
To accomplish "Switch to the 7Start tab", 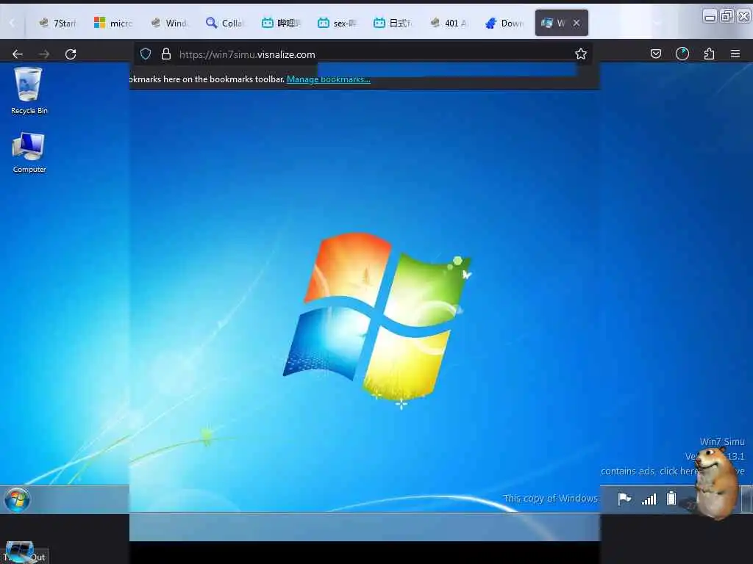I will (x=58, y=23).
